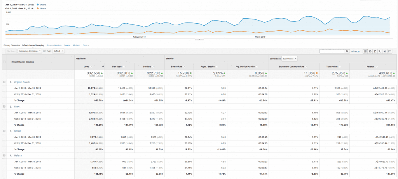Select the Pivot table view icon
Viewport: 398px width, 179px height.
(389, 51)
